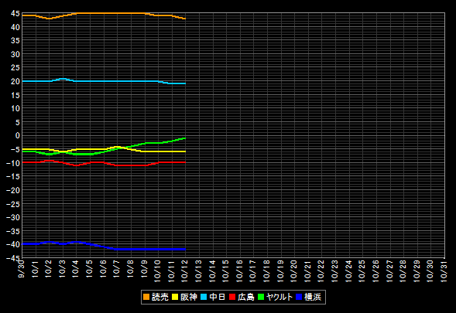456x313 pixels.
Task: Click the 10/1 date label
Action: (x=35, y=269)
